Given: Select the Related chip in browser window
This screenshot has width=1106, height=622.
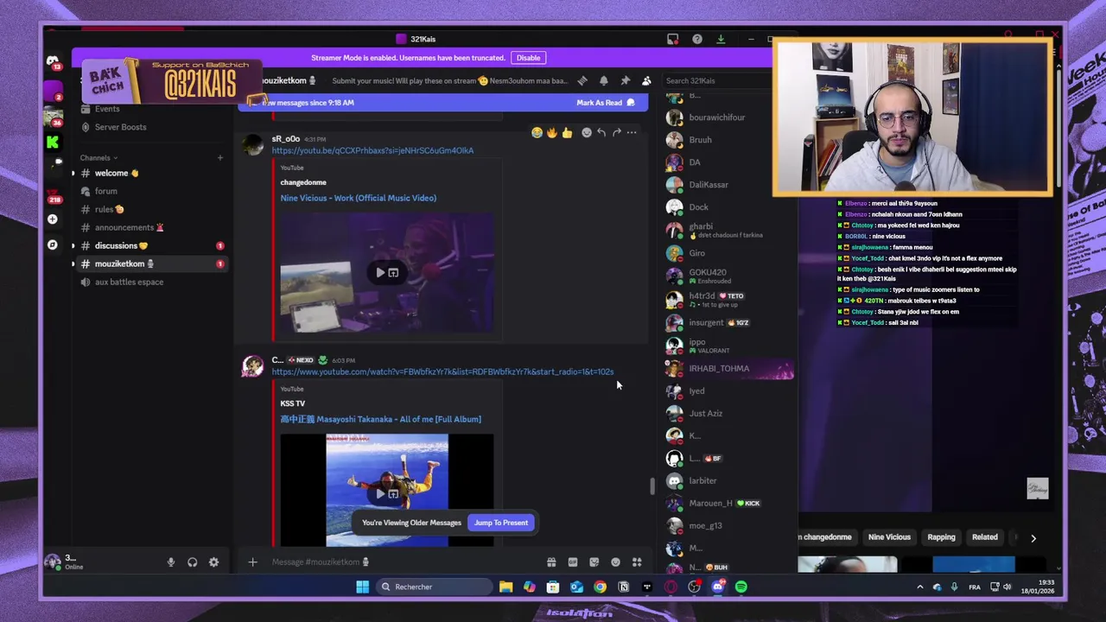Looking at the screenshot, I should click(984, 537).
